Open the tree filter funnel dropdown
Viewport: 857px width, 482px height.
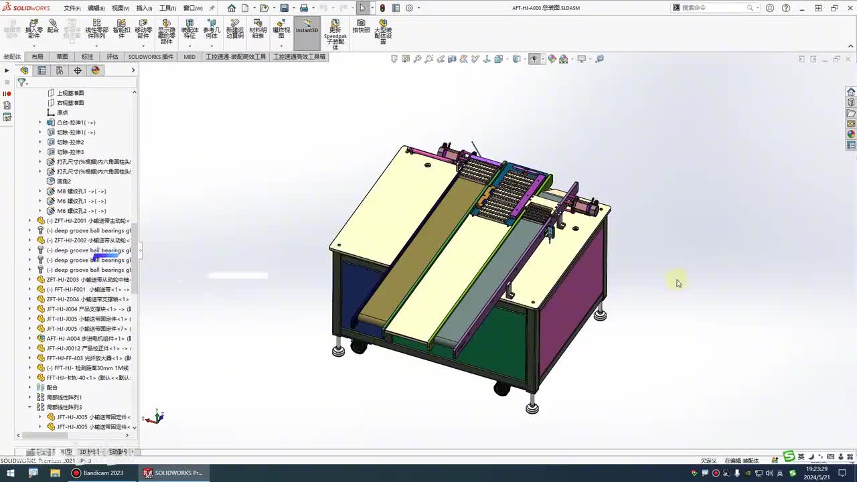[22, 82]
